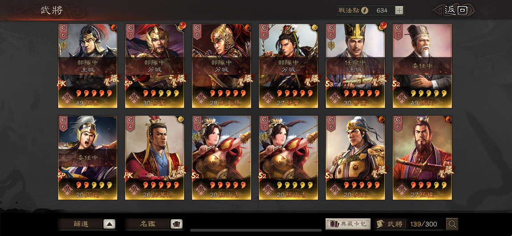Go back with the 返回 button
Image resolution: width=512 pixels, height=236 pixels.
[455, 10]
